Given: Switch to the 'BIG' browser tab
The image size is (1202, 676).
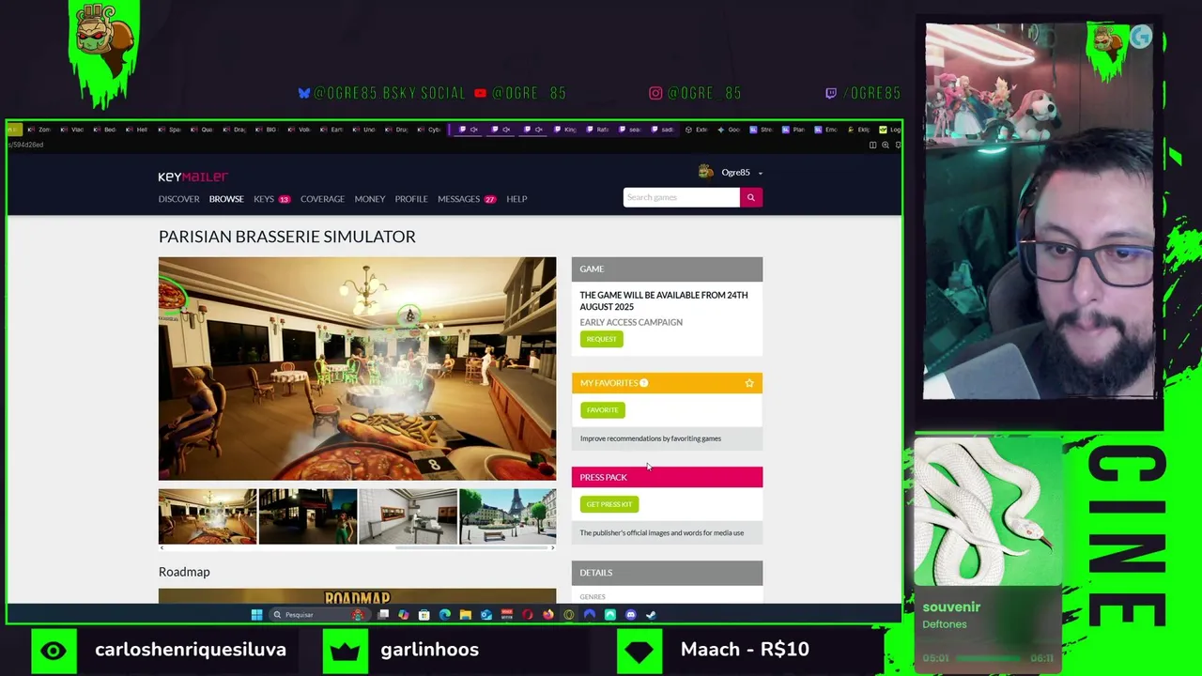Looking at the screenshot, I should pos(268,130).
